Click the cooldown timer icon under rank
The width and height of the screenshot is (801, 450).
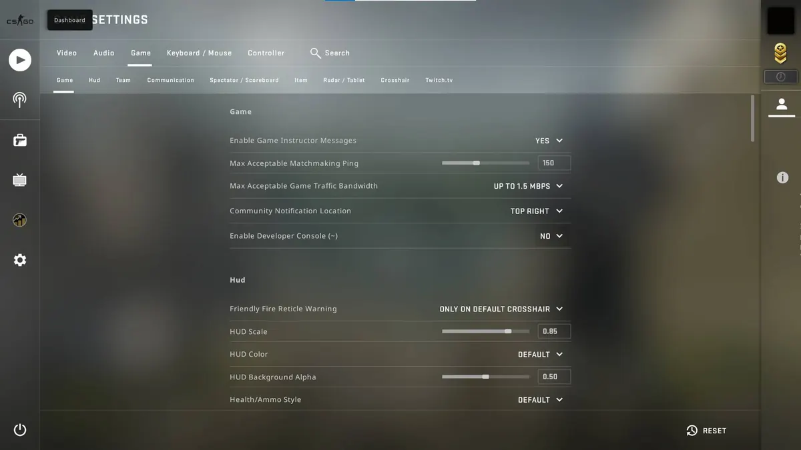click(x=780, y=77)
